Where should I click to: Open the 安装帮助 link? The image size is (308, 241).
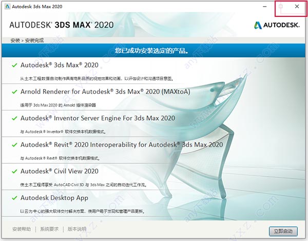(x=22, y=229)
